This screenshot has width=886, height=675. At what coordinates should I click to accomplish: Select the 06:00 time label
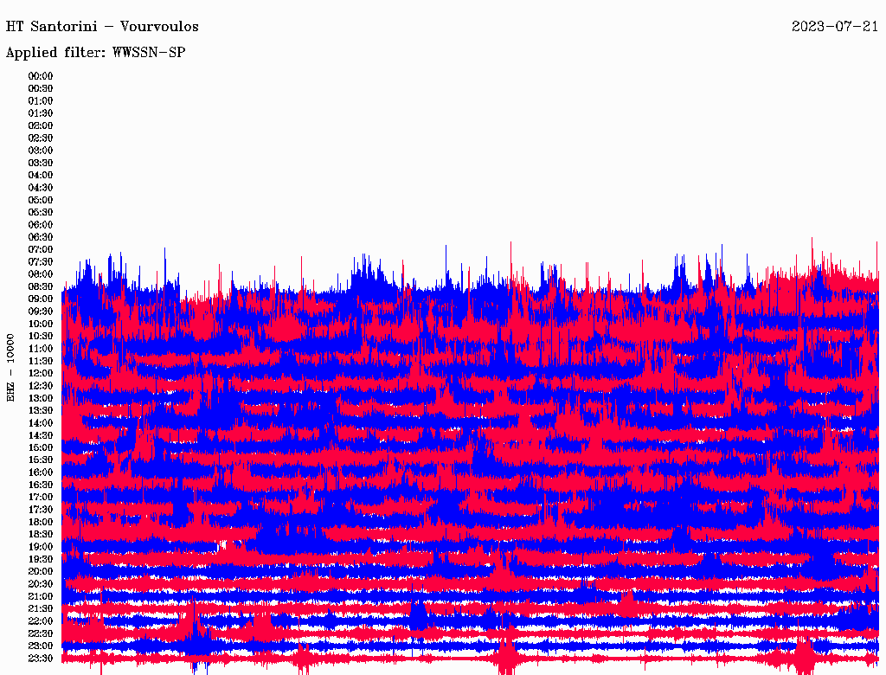(x=41, y=225)
